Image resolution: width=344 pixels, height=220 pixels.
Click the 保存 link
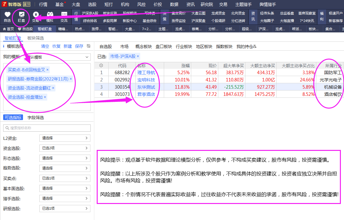click(79, 46)
